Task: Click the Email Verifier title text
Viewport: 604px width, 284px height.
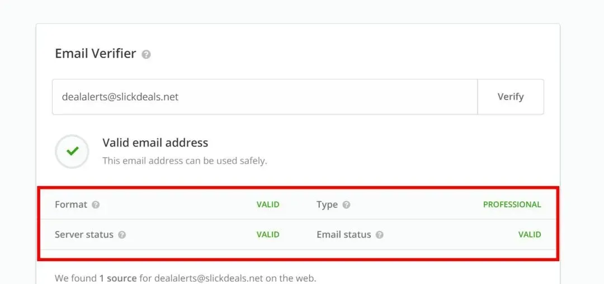Action: (96, 54)
